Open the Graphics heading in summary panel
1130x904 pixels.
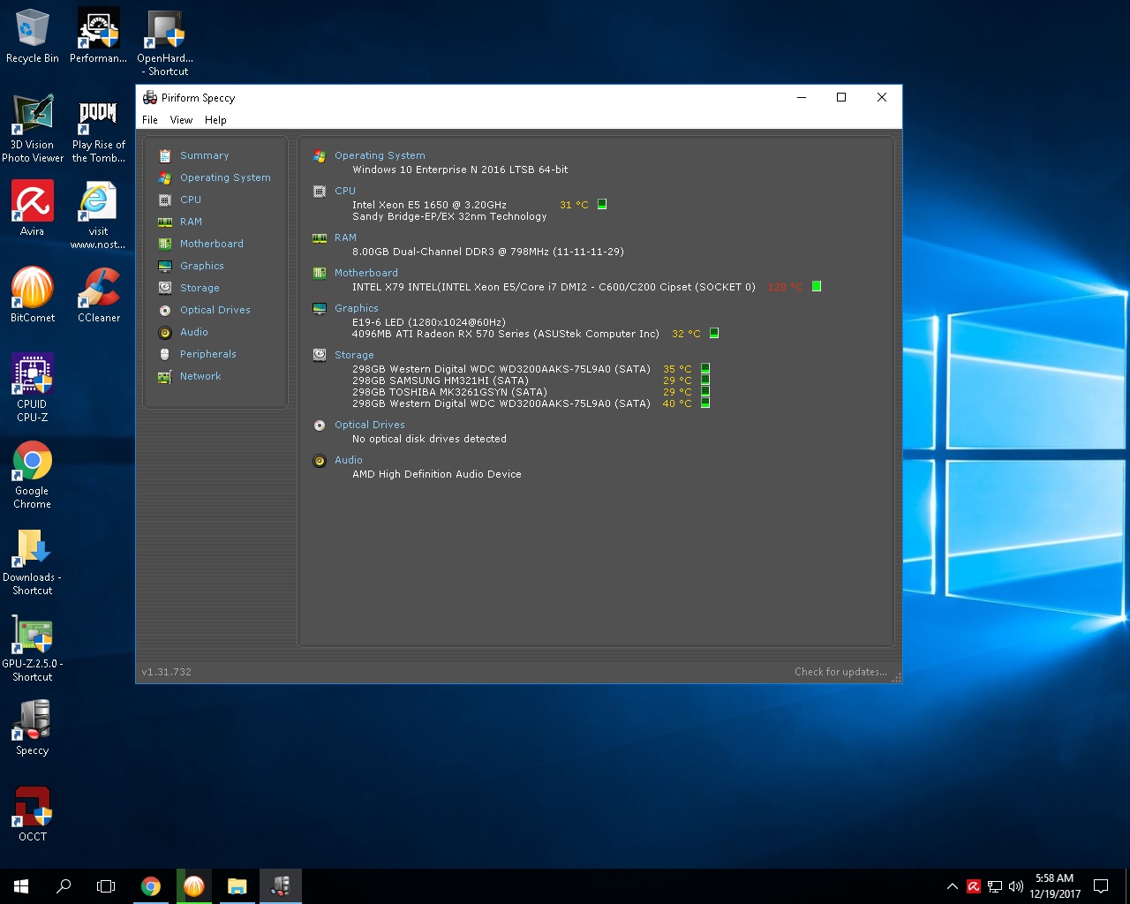pyautogui.click(x=356, y=308)
